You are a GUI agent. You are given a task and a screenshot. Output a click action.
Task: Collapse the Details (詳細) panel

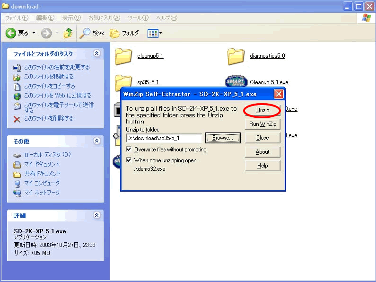click(97, 215)
